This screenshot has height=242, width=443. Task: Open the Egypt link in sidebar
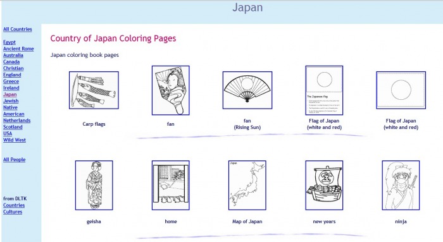point(9,42)
